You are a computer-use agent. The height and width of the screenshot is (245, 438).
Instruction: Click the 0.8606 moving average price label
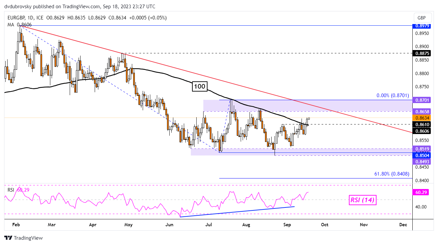(x=421, y=131)
